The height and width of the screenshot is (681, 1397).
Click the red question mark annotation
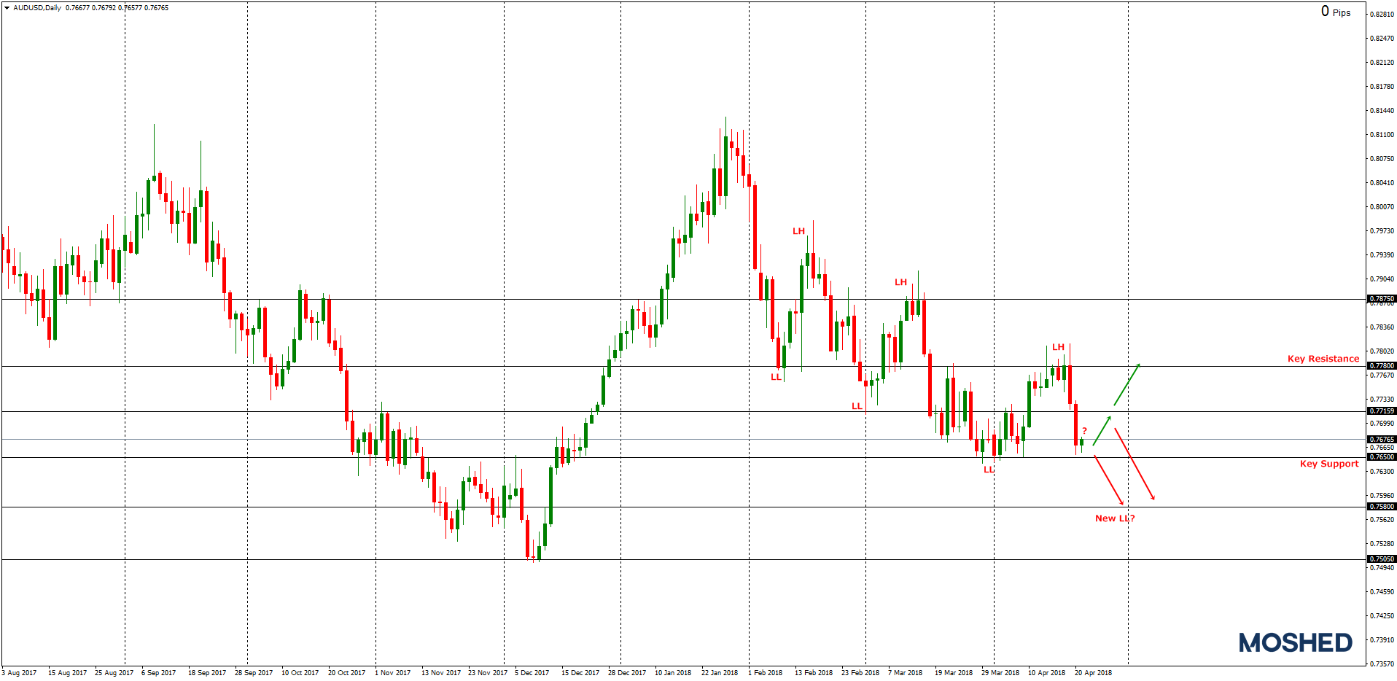(1084, 431)
